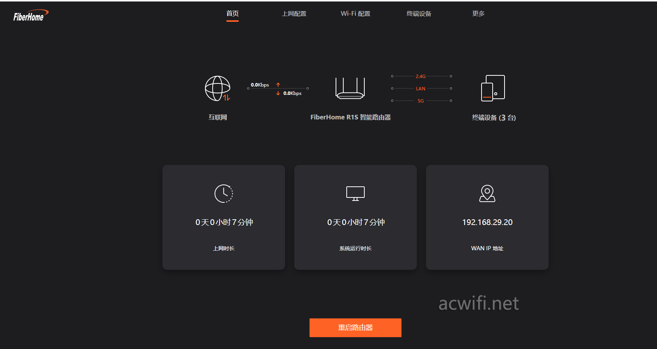Open 终端设备 (3 台) link

[x=494, y=118]
